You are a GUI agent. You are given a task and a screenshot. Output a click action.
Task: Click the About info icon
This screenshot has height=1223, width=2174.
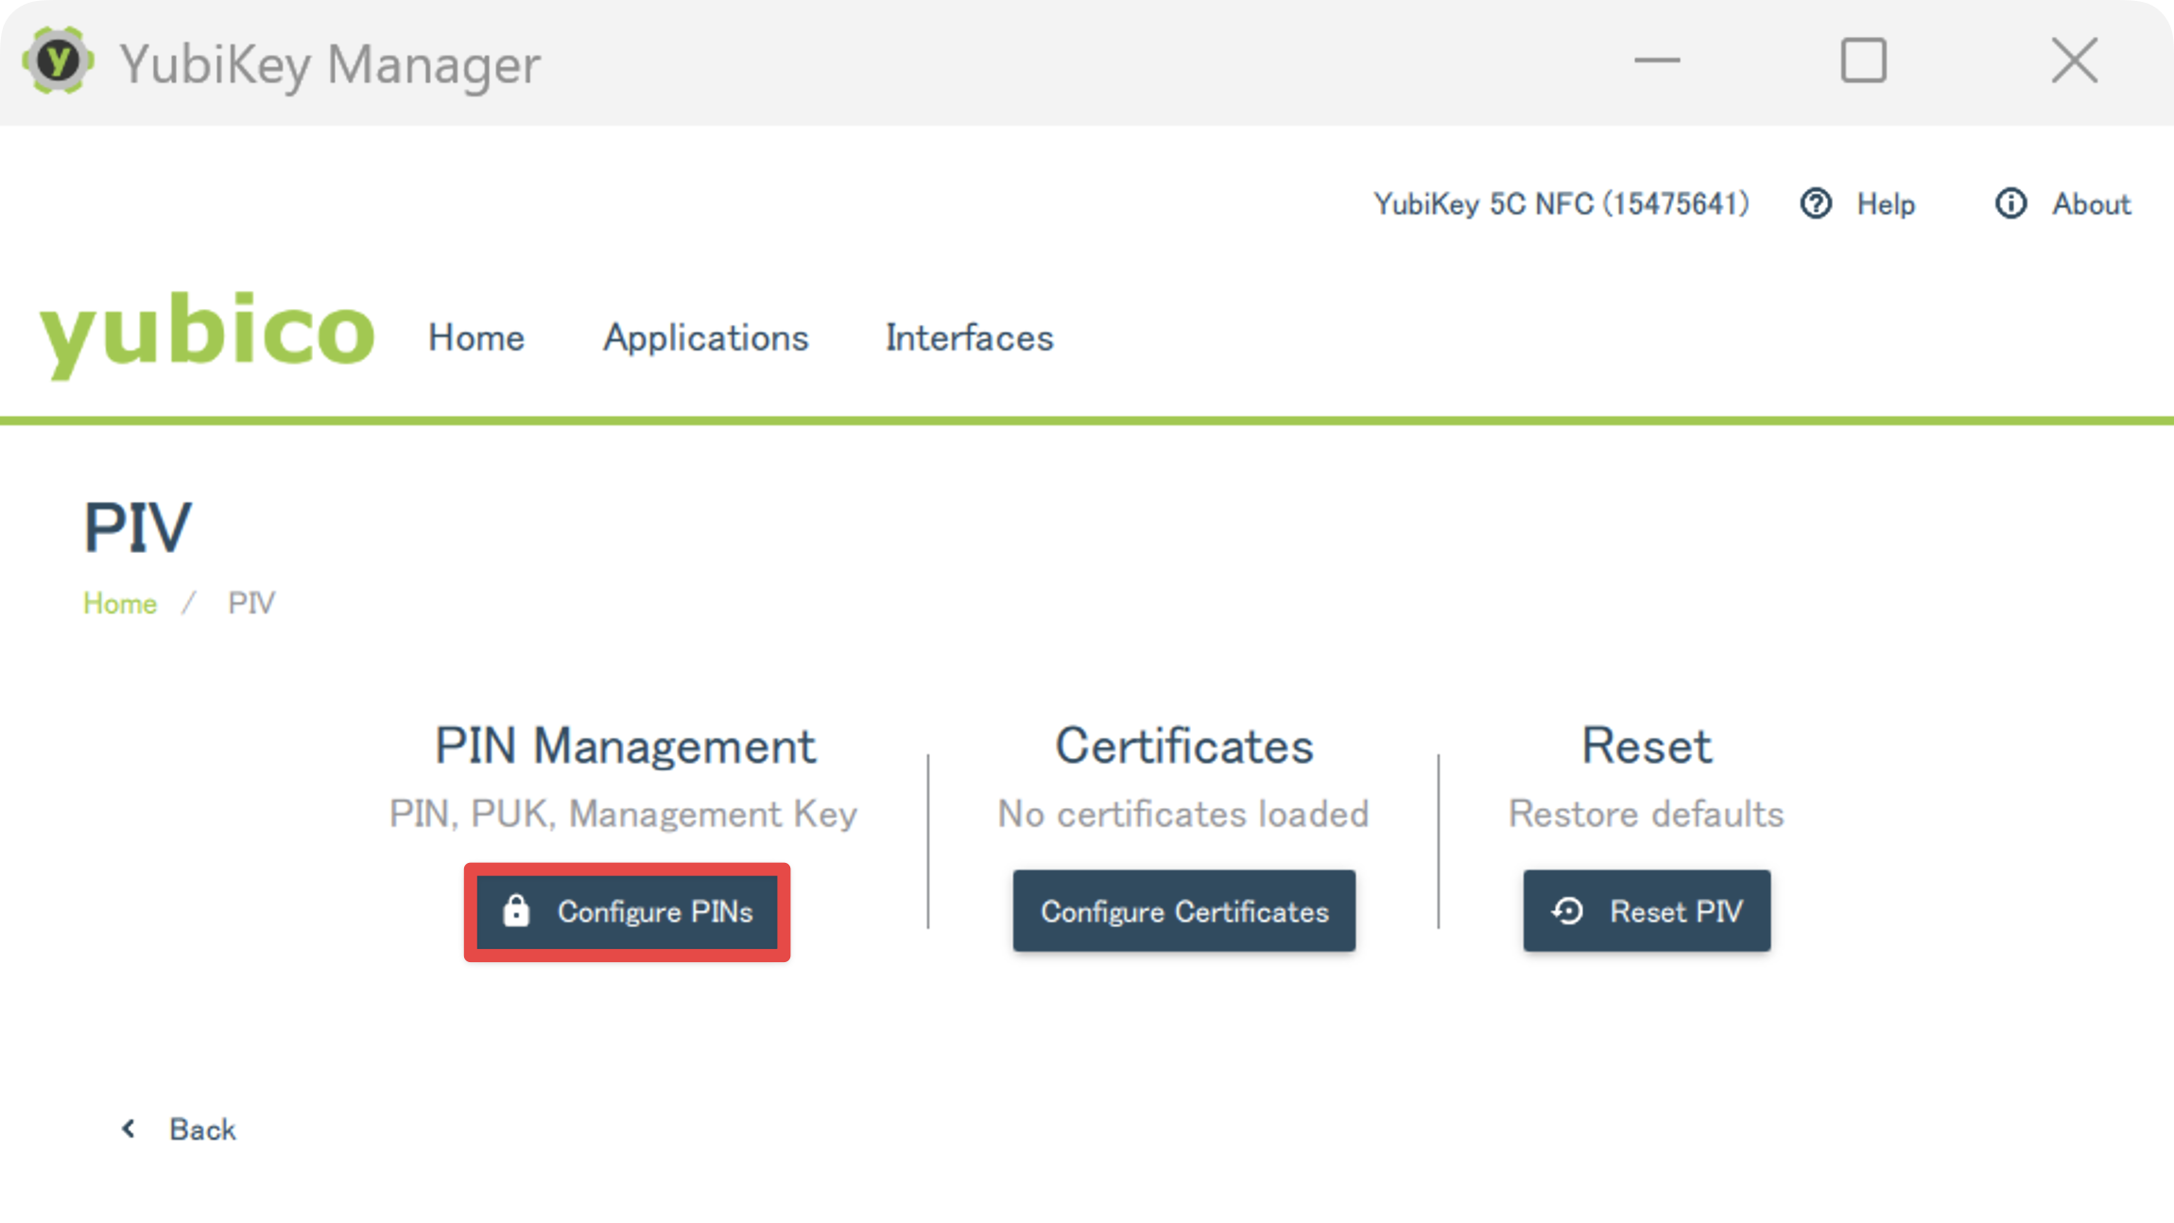[x=2010, y=203]
